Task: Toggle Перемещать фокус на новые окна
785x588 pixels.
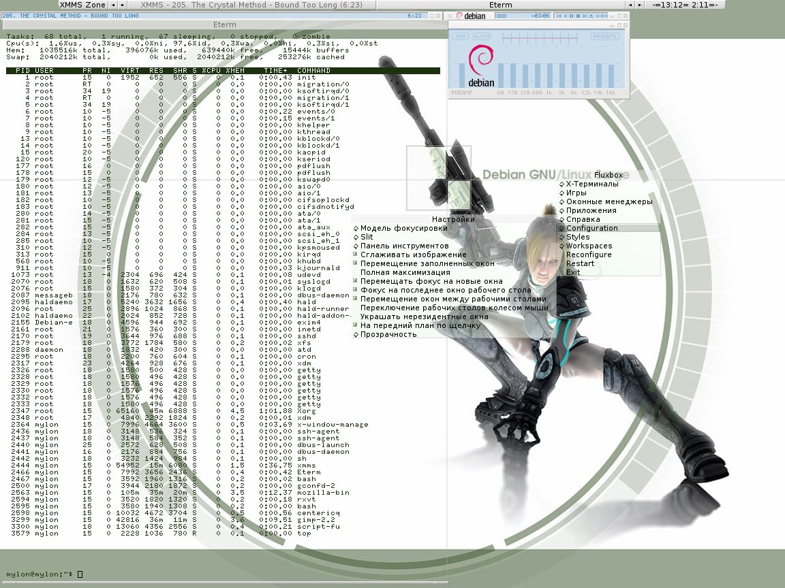Action: tap(454, 282)
